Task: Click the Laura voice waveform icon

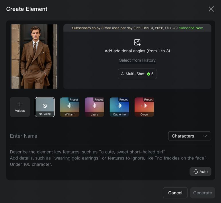Action: 94,106
